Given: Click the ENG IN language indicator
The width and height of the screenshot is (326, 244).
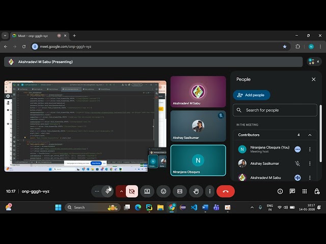Looking at the screenshot, I should click(x=270, y=207).
